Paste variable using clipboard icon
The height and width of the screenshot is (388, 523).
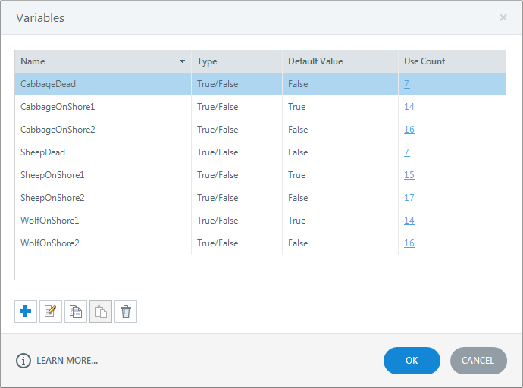pyautogui.click(x=101, y=311)
